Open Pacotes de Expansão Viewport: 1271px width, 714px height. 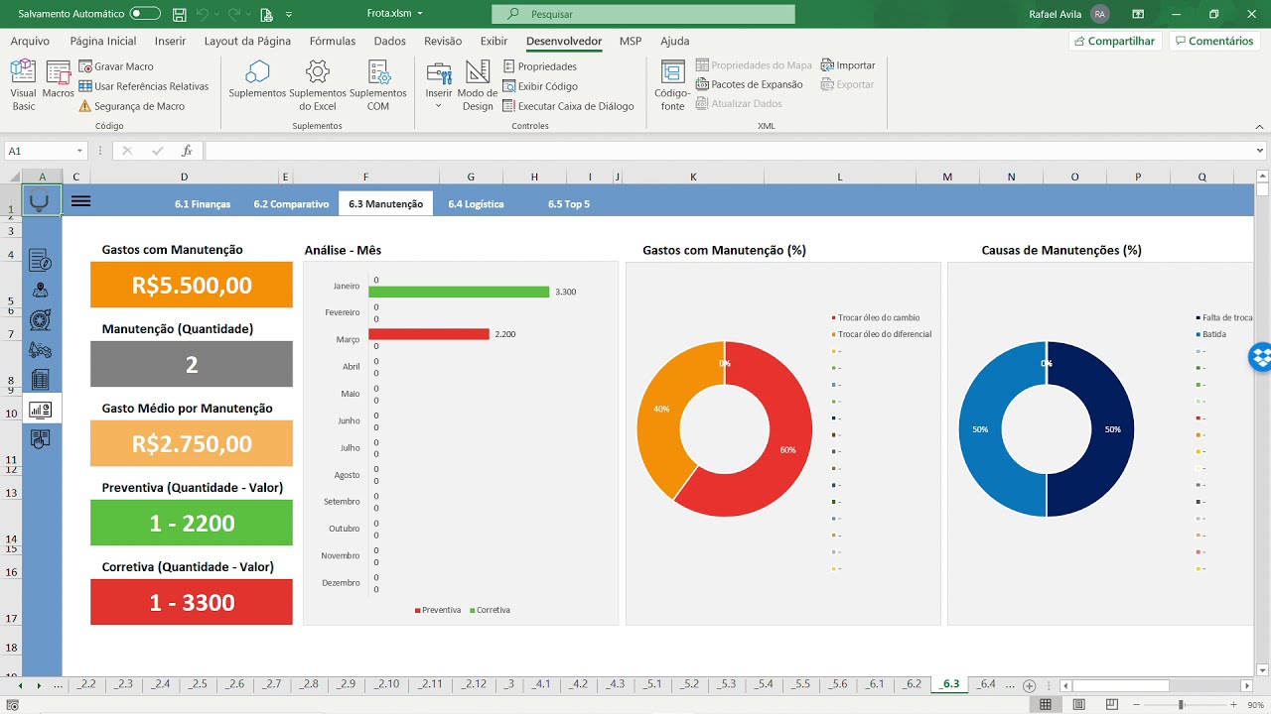point(749,84)
